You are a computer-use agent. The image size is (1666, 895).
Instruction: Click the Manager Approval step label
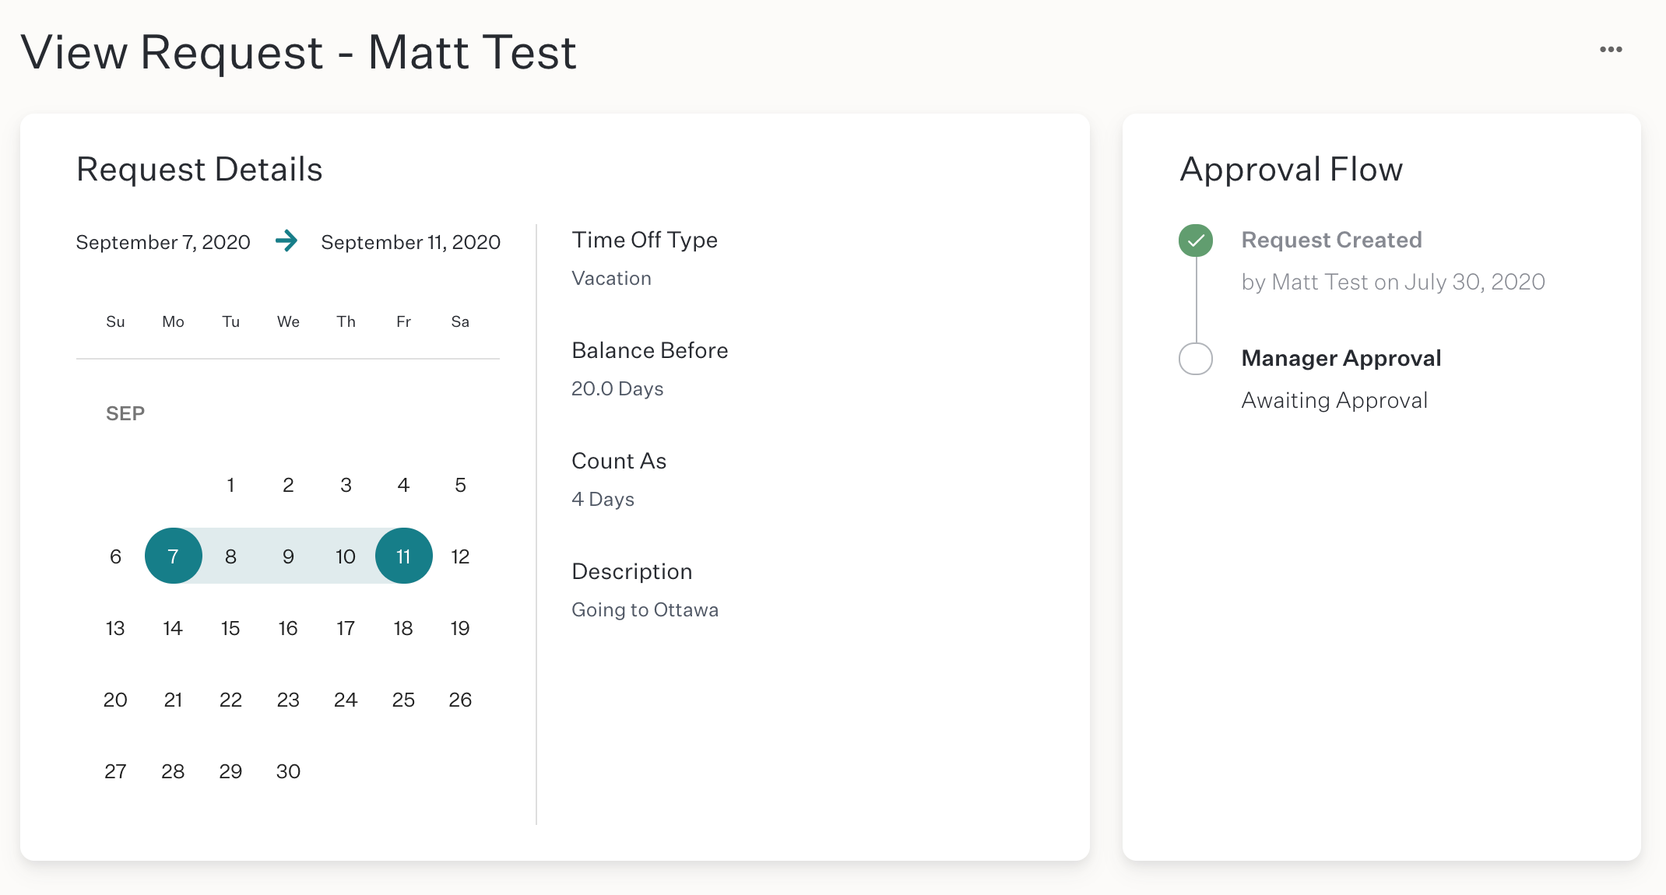click(1341, 358)
